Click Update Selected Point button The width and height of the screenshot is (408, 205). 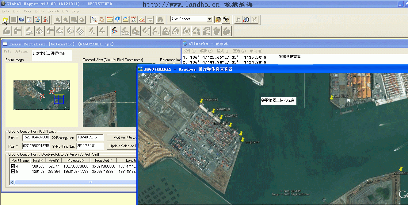tap(121, 146)
